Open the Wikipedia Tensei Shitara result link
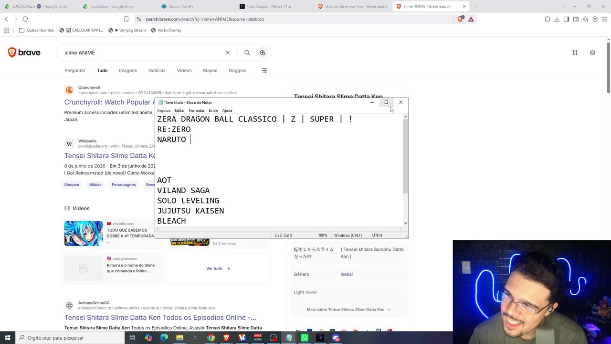Screen dimensions: 611x344 [x=110, y=156]
